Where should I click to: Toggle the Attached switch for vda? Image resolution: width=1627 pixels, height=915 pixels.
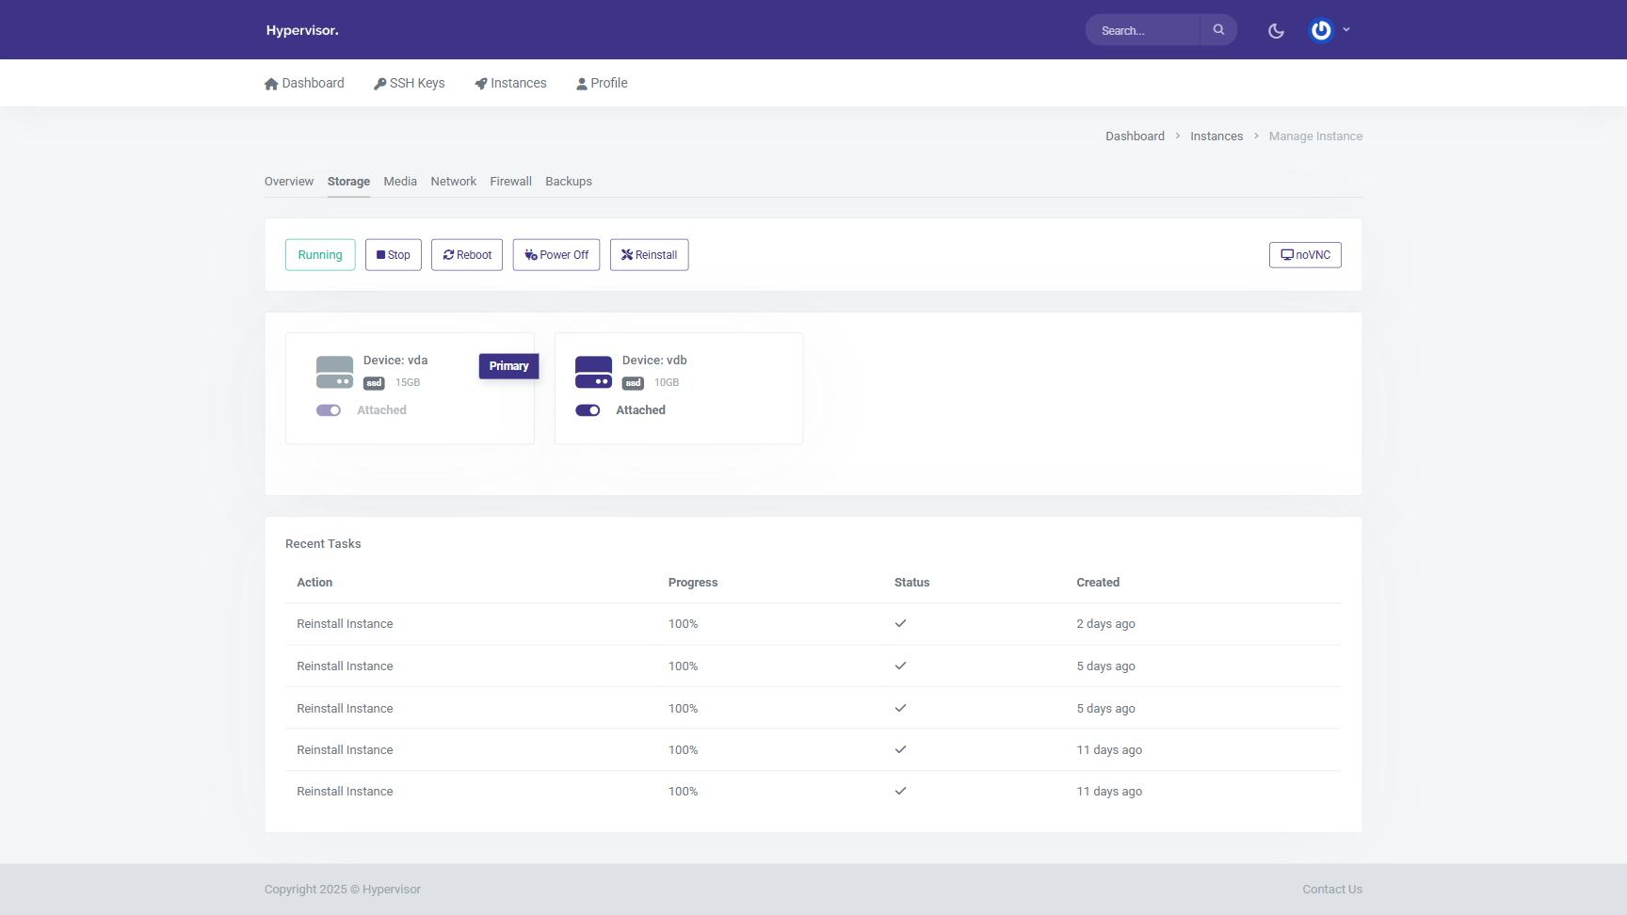(328, 410)
